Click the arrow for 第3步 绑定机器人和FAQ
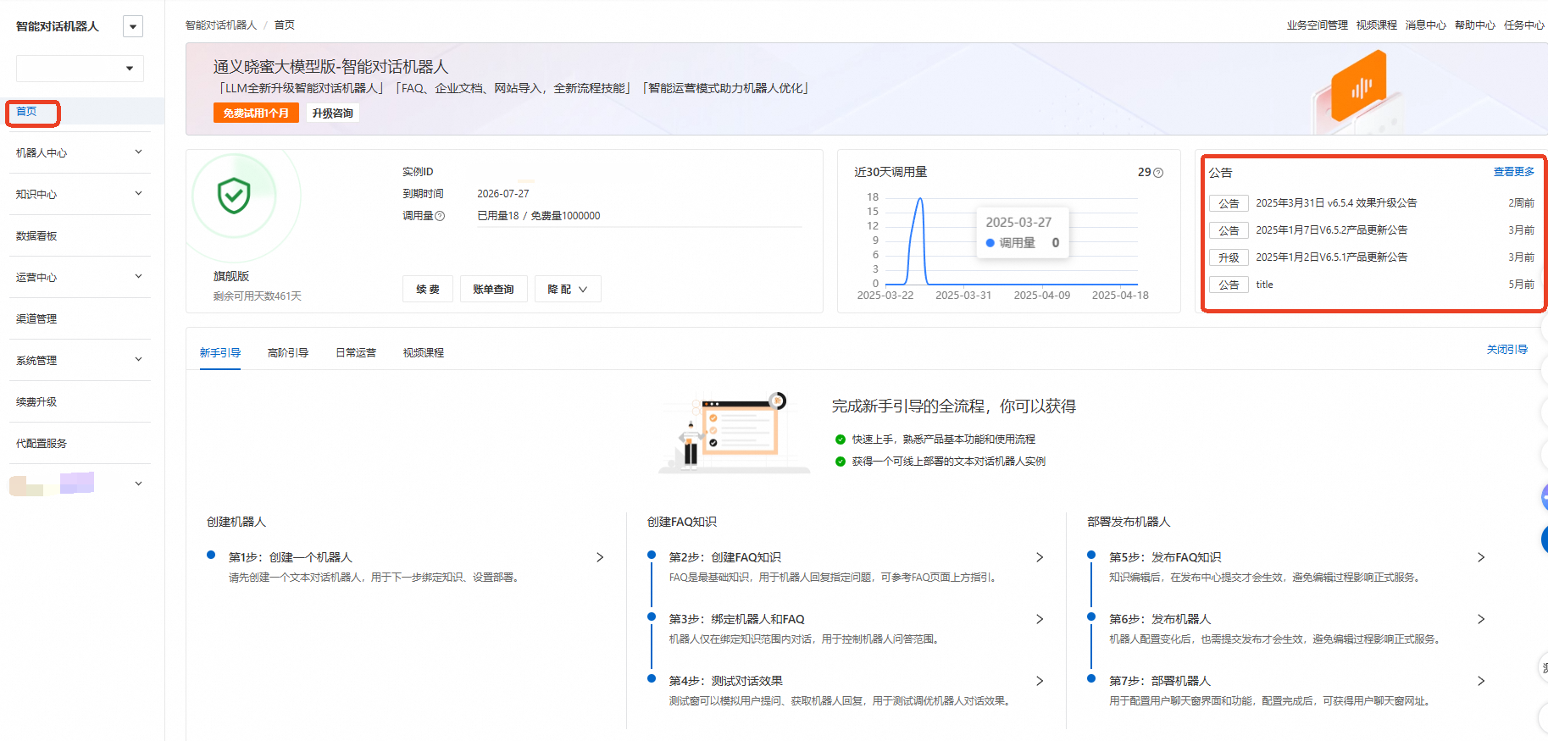Screen dimensions: 1548x741 (x=1040, y=619)
